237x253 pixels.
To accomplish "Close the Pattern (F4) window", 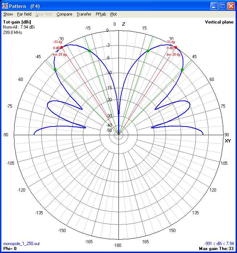I will click(x=231, y=6).
